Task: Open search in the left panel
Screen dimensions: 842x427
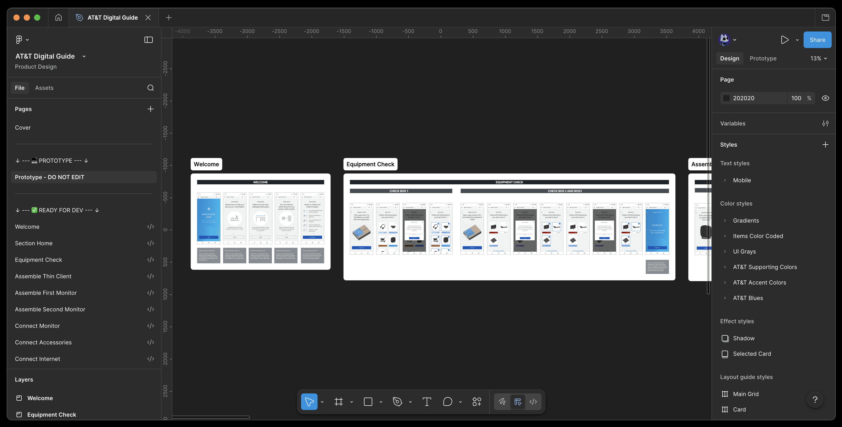Action: pos(150,88)
